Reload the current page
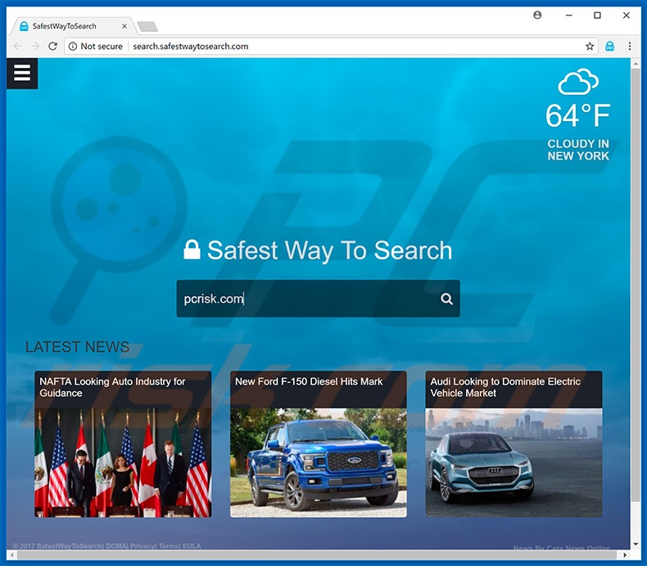This screenshot has width=647, height=566. [52, 46]
